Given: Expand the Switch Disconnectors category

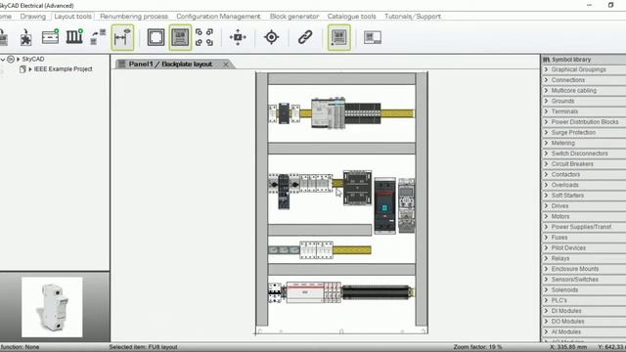Looking at the screenshot, I should 546,154.
